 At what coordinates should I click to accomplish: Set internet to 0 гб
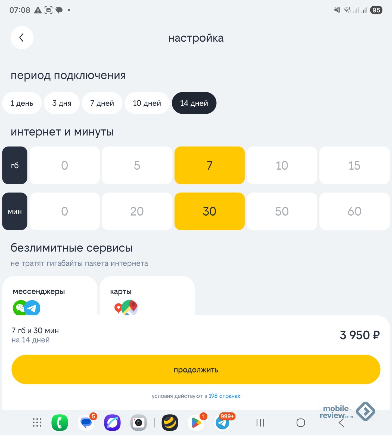tap(64, 165)
